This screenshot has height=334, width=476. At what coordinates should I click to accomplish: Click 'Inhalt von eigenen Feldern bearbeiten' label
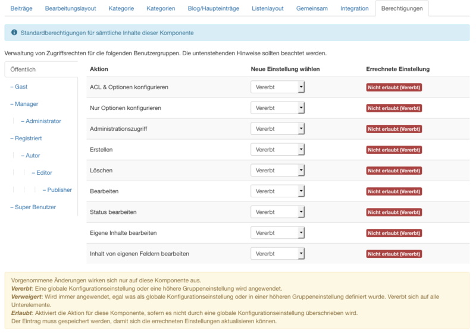coord(139,254)
